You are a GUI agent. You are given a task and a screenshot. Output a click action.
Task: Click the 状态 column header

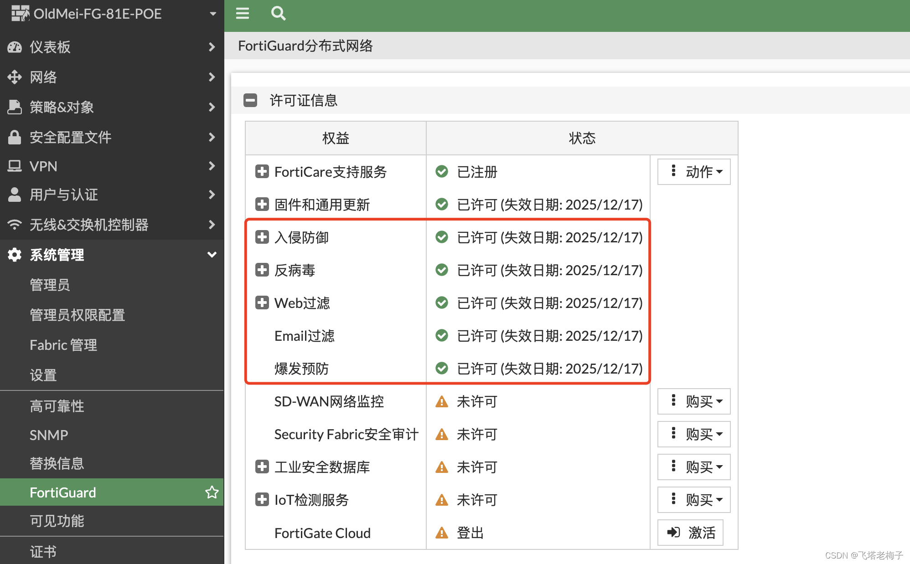click(582, 138)
